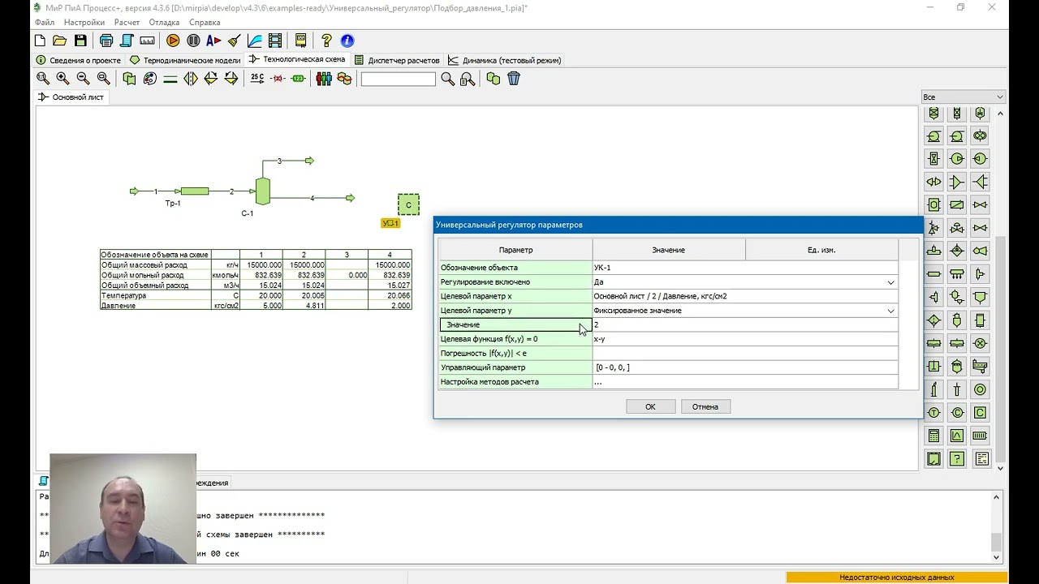
Task: Open an existing project folder icon
Action: (x=59, y=41)
